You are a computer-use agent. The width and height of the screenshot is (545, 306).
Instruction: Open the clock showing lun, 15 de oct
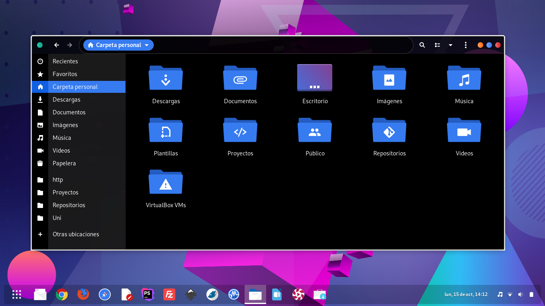tap(466, 294)
